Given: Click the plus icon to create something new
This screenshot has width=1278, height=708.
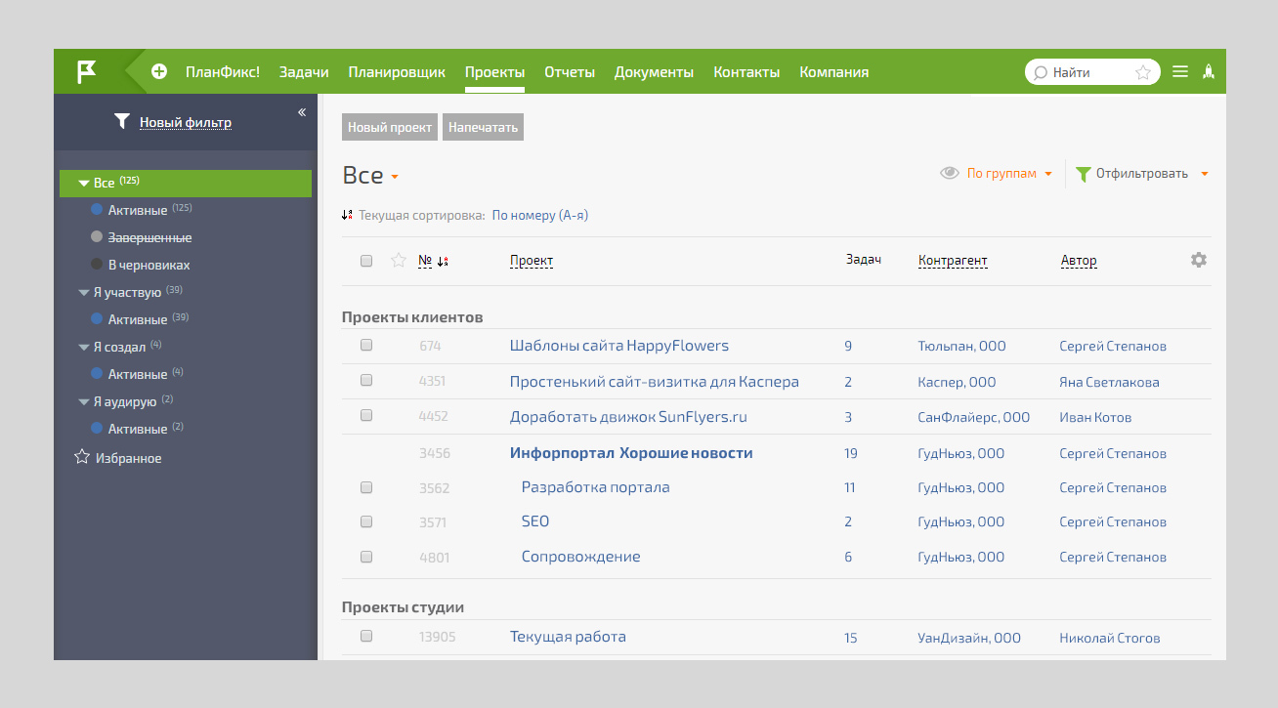Looking at the screenshot, I should point(158,71).
